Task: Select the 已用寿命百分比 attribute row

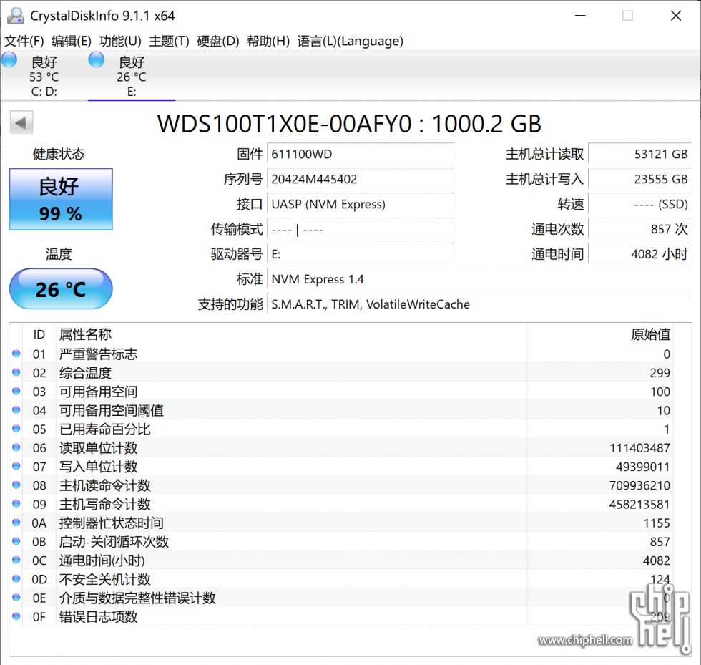Action: coord(342,429)
